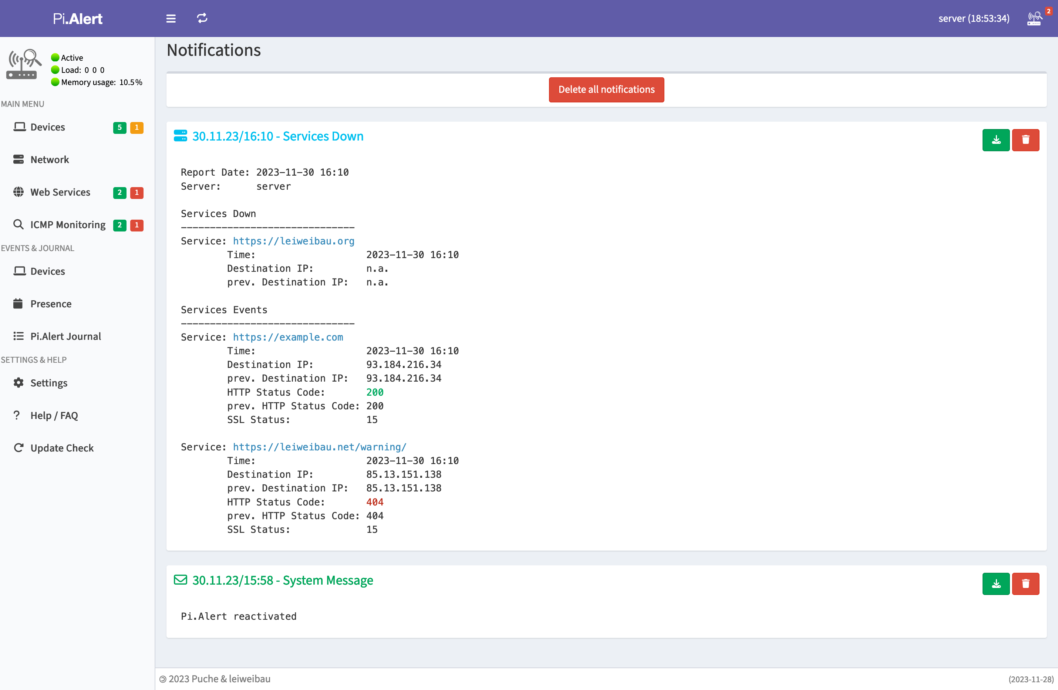Open the https://leiweibau.org service link

(293, 241)
